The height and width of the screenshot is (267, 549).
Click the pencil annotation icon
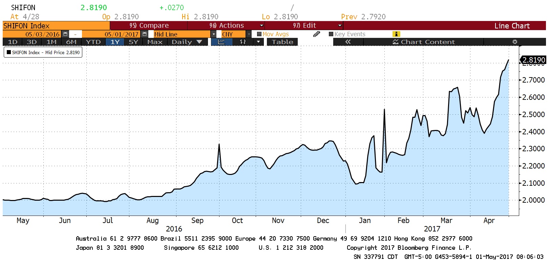317,34
